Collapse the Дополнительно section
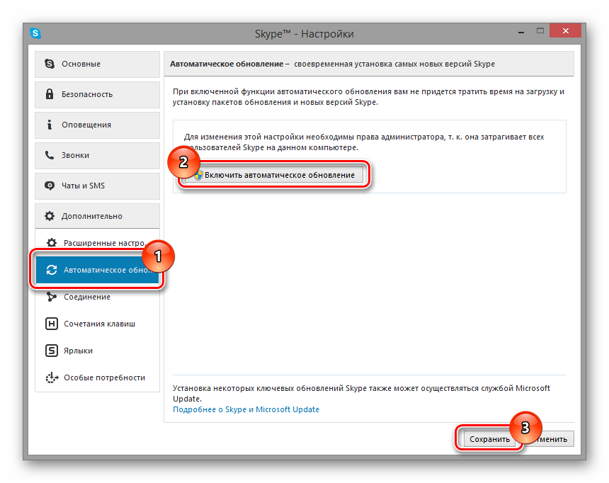Screen dimensions: 609x483 tap(97, 216)
